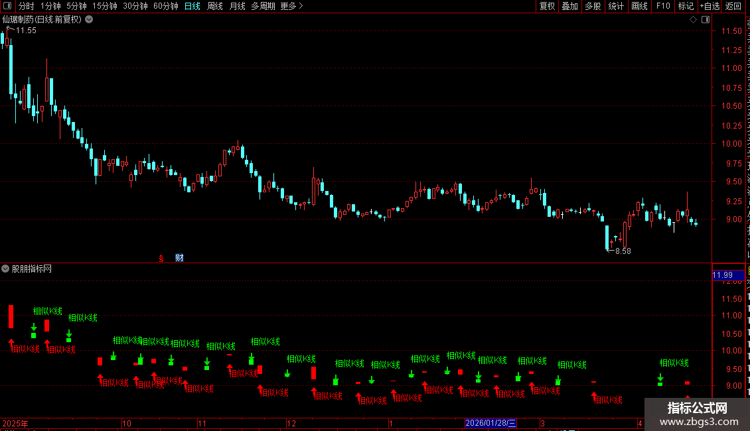
Task: Select the 1分钟 period tab
Action: (x=50, y=6)
